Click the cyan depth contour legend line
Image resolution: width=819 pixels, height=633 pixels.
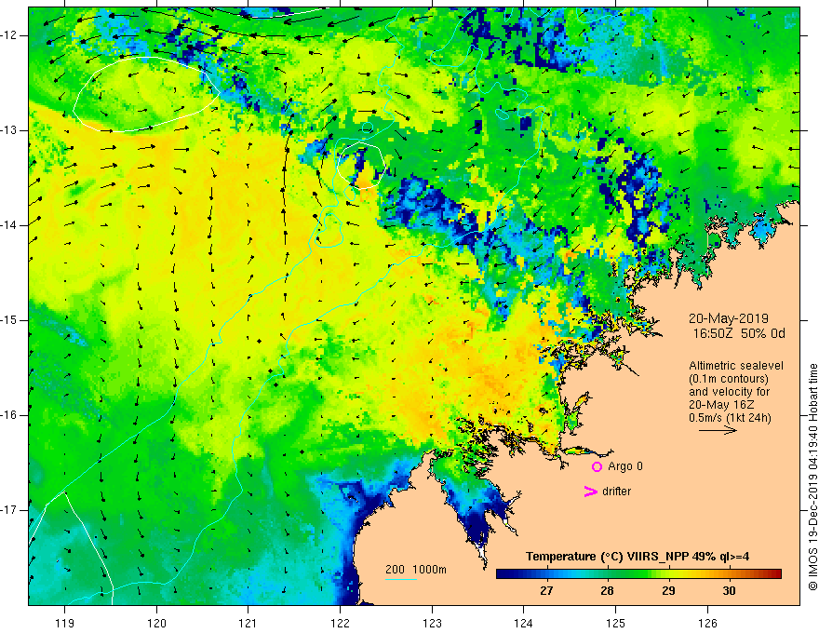tap(401, 579)
